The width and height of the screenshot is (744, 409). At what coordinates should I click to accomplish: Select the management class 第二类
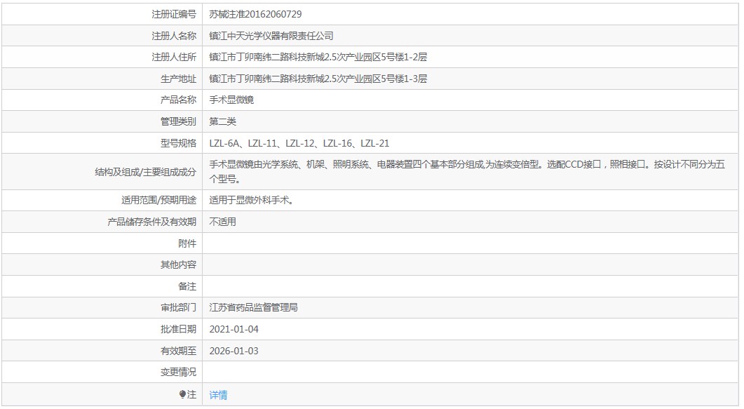click(222, 121)
